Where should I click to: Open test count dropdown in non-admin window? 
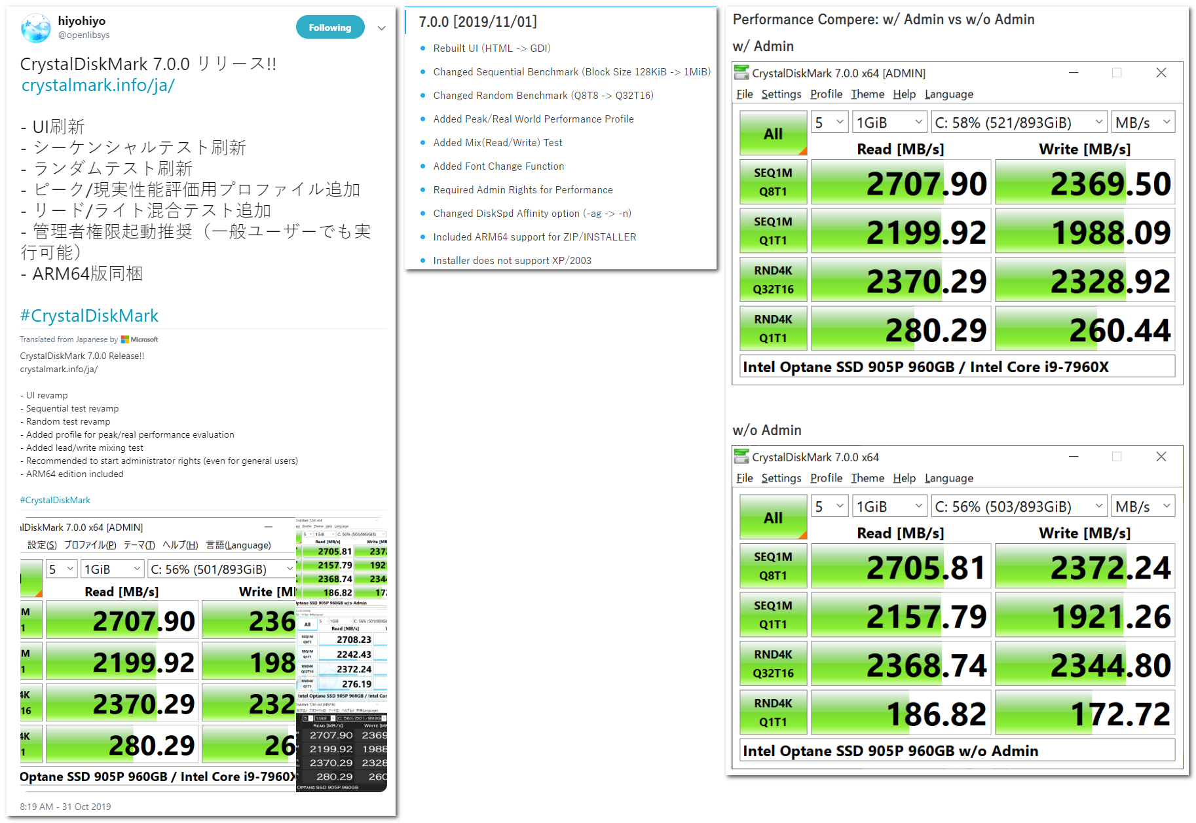click(x=830, y=507)
